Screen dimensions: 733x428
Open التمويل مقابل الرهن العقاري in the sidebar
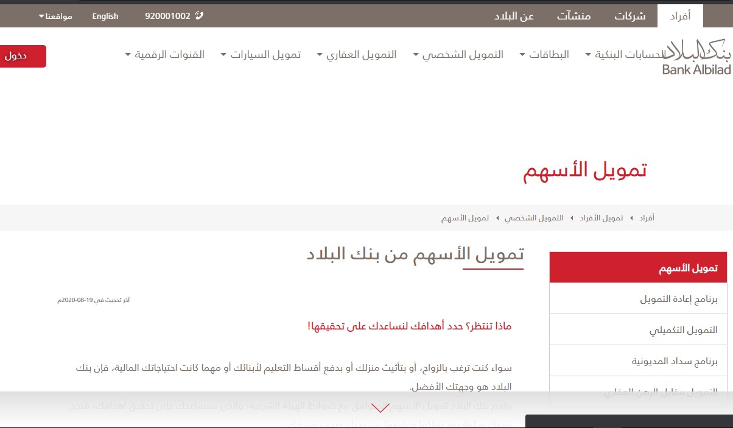(638, 392)
